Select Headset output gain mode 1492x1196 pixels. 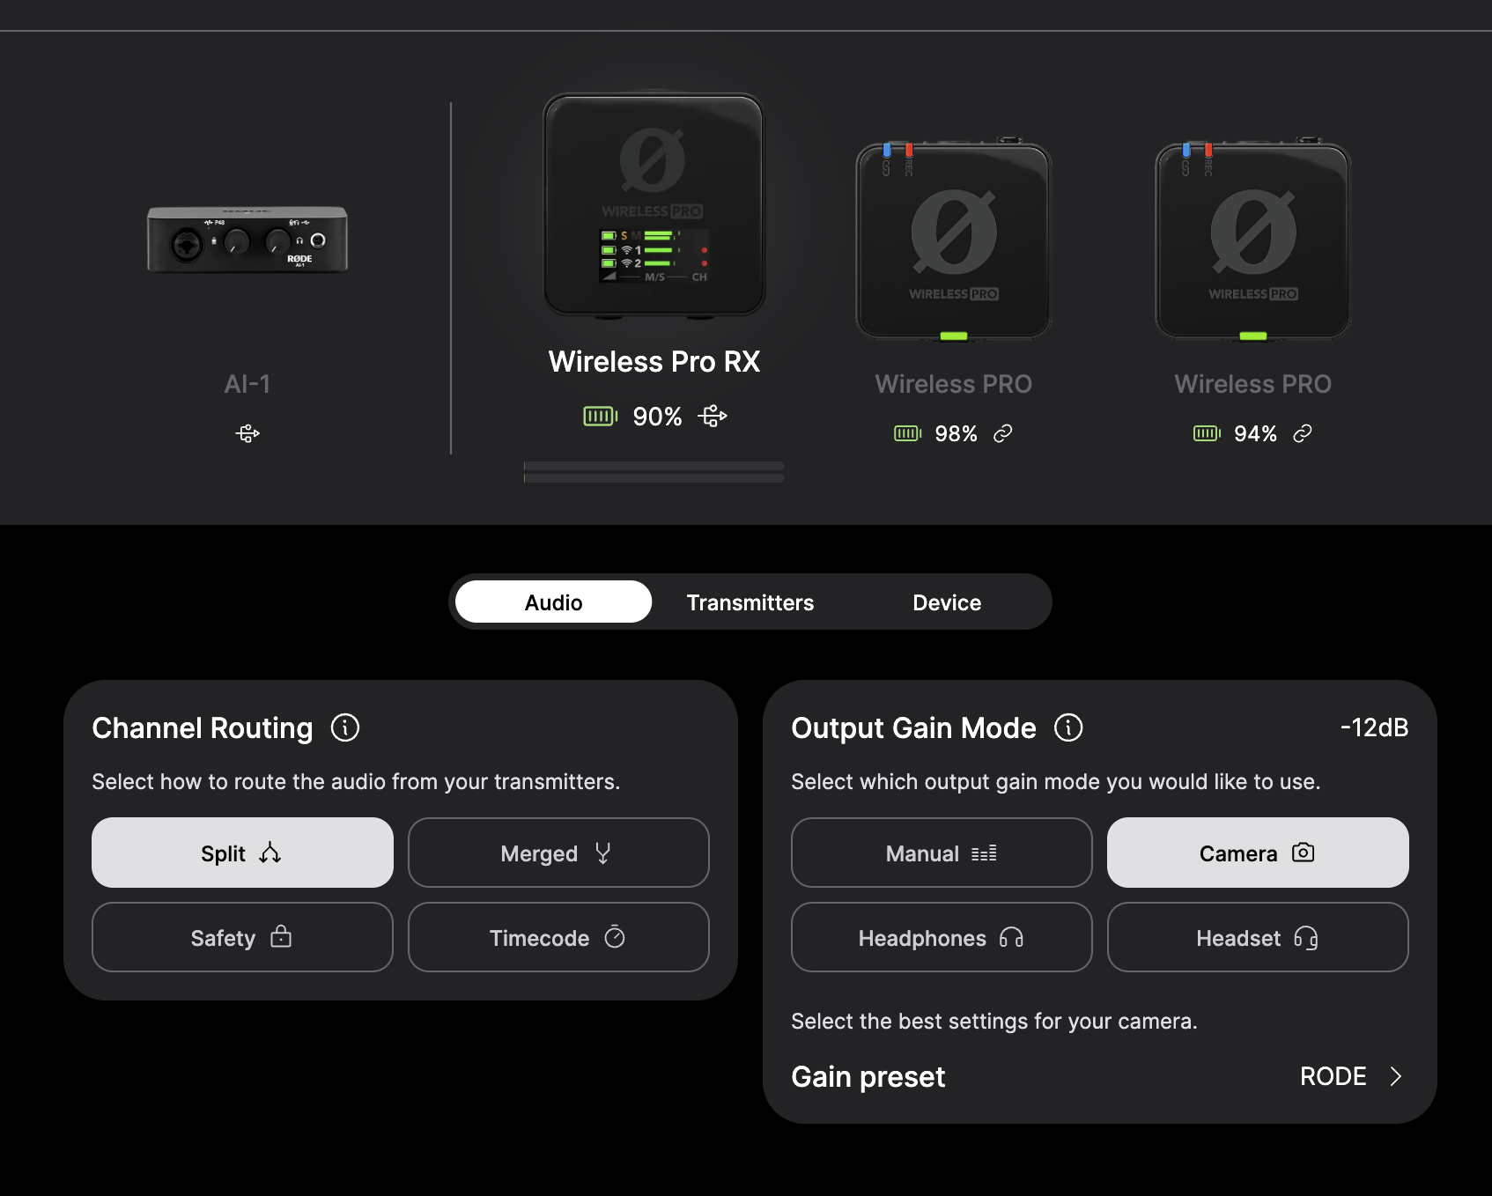[1258, 937]
